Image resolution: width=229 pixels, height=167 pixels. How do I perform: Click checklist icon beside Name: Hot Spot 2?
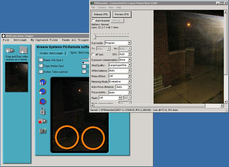tap(41, 60)
